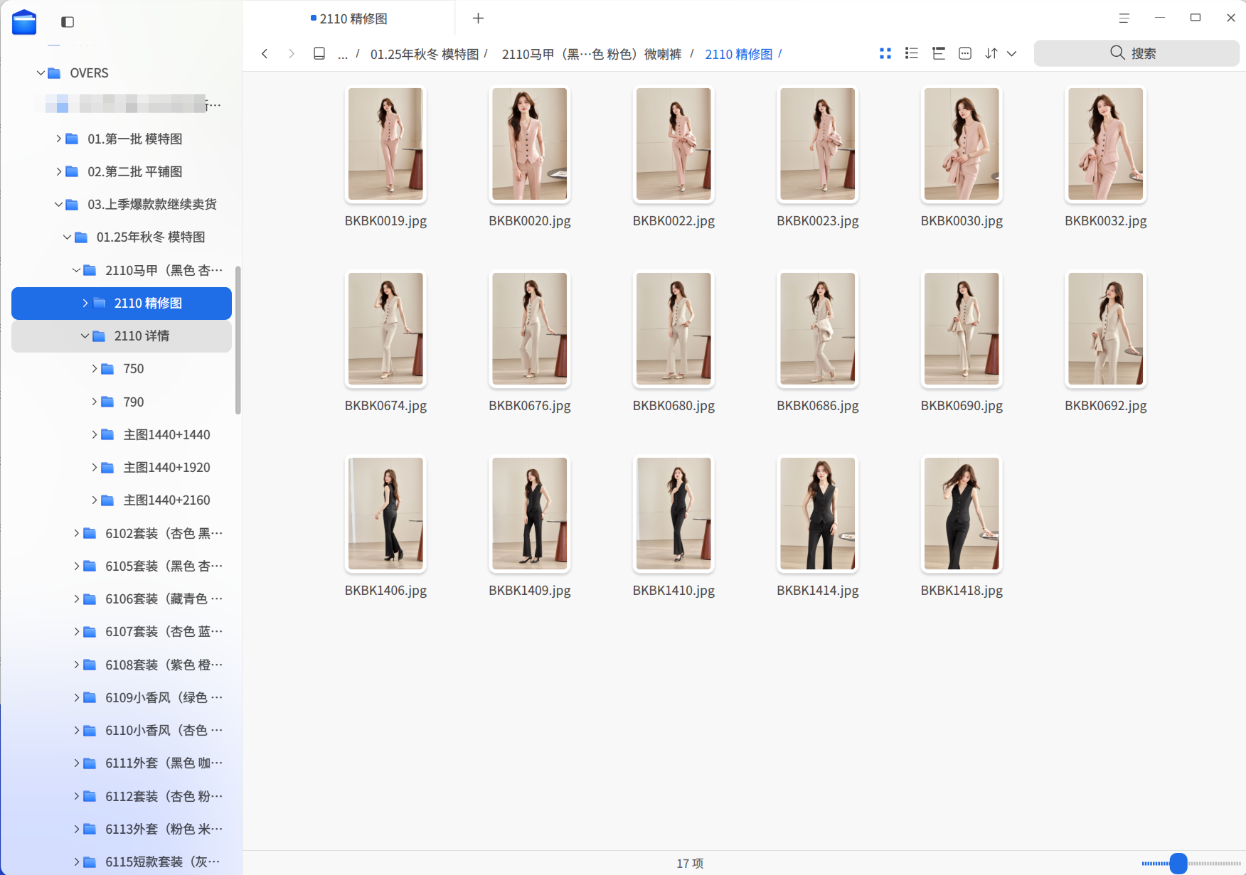Screen dimensions: 1246x875
Task: Expand 02.第二批 平铺图 folder
Action: [x=59, y=171]
